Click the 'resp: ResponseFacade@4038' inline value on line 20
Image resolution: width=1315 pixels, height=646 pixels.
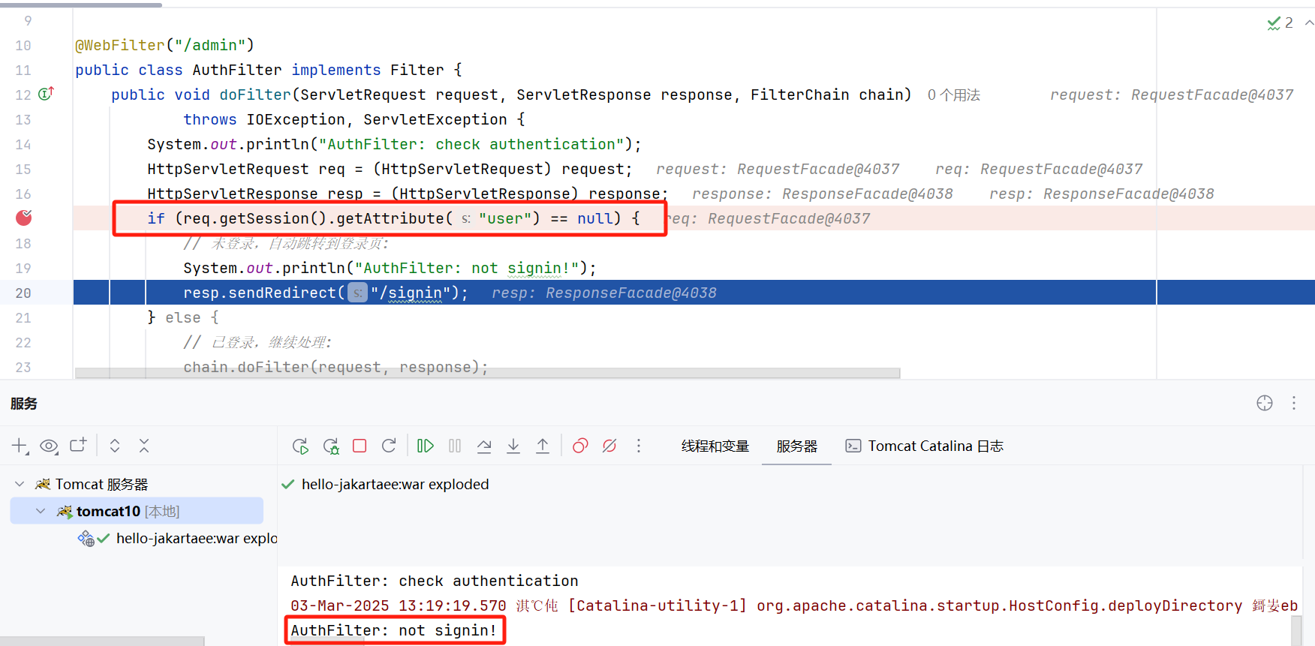click(604, 293)
